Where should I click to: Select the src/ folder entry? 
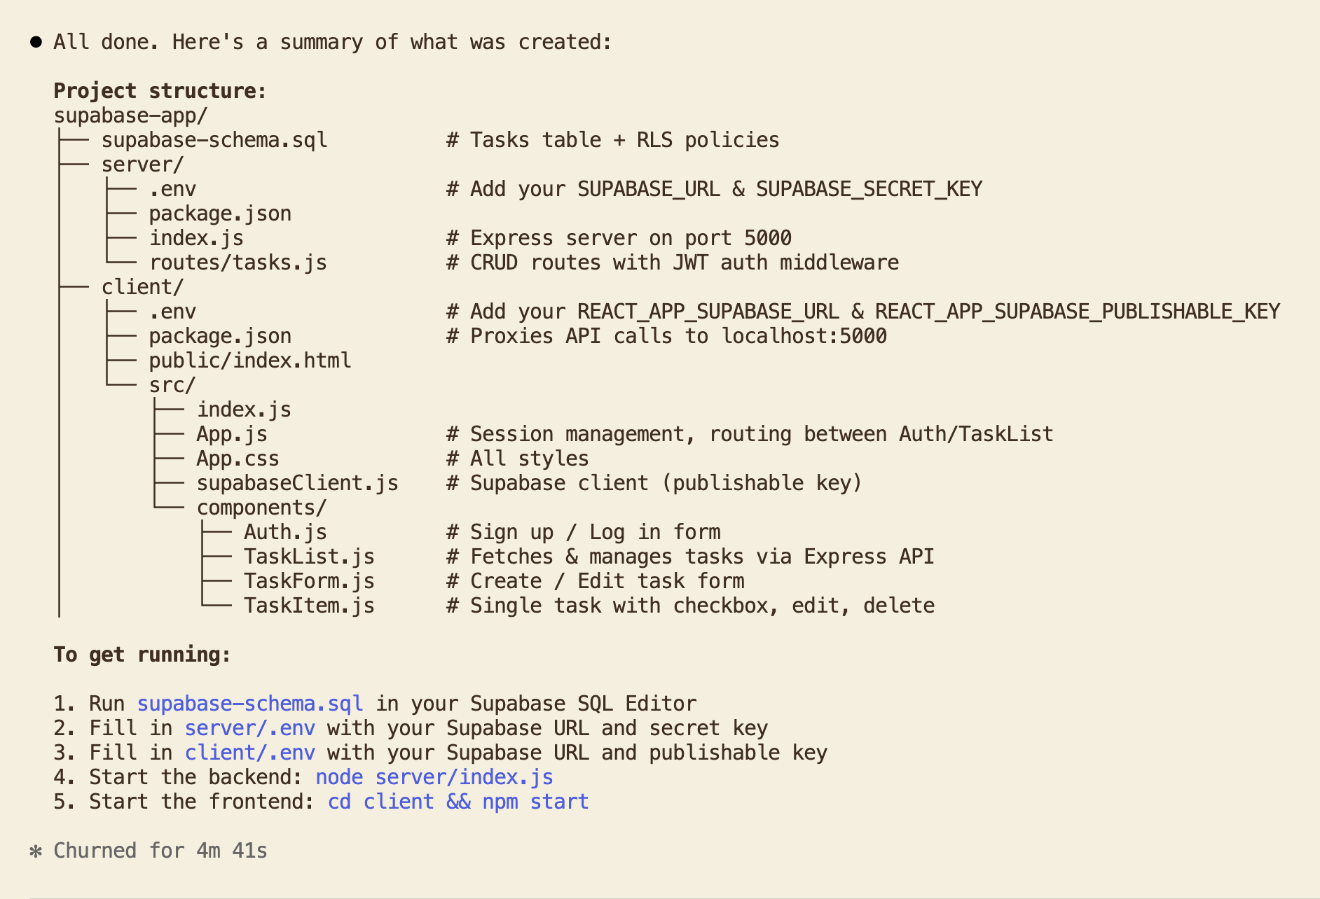172,385
